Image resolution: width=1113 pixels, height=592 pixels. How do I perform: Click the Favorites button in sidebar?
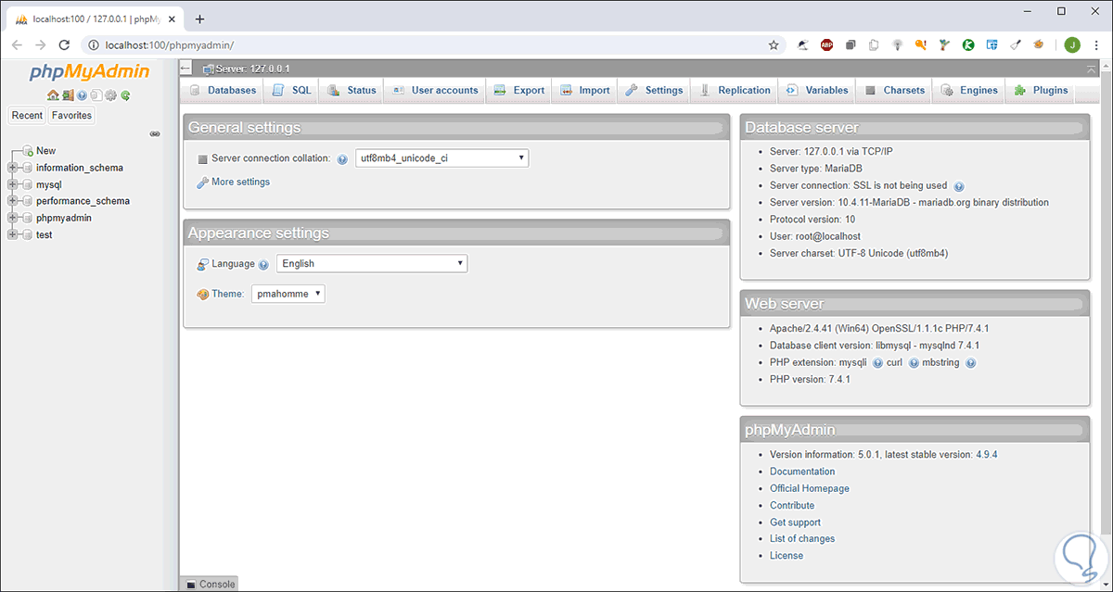[x=71, y=116]
